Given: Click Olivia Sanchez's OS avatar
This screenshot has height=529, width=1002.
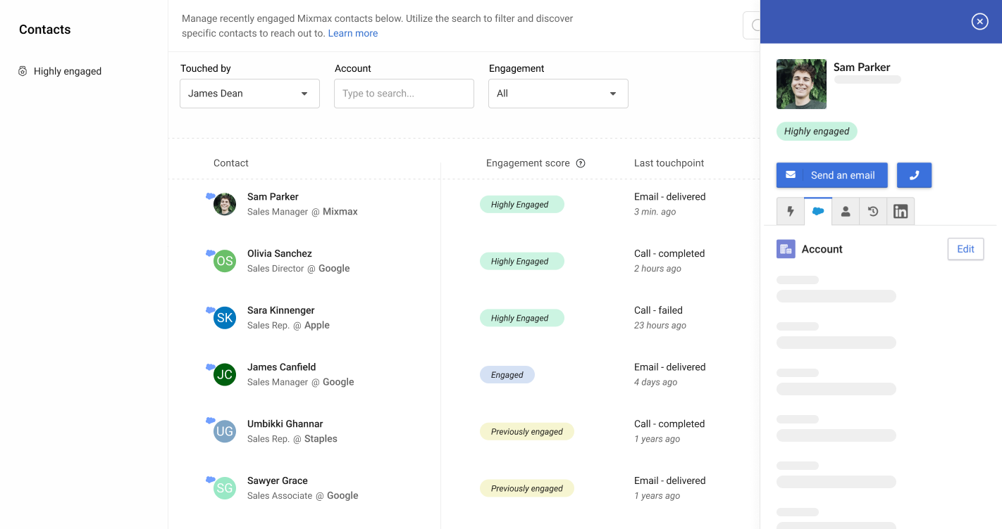Looking at the screenshot, I should [x=225, y=261].
